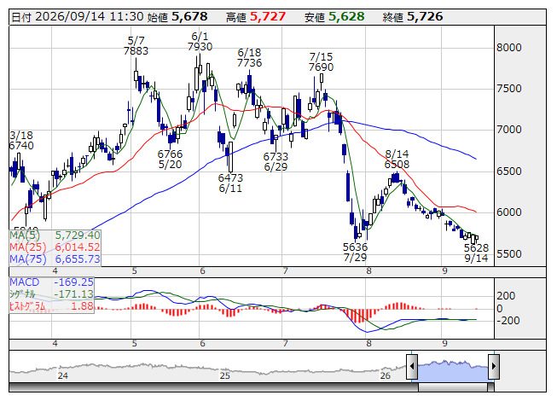Click month 8 on price chart axis
The width and height of the screenshot is (557, 401).
point(368,271)
